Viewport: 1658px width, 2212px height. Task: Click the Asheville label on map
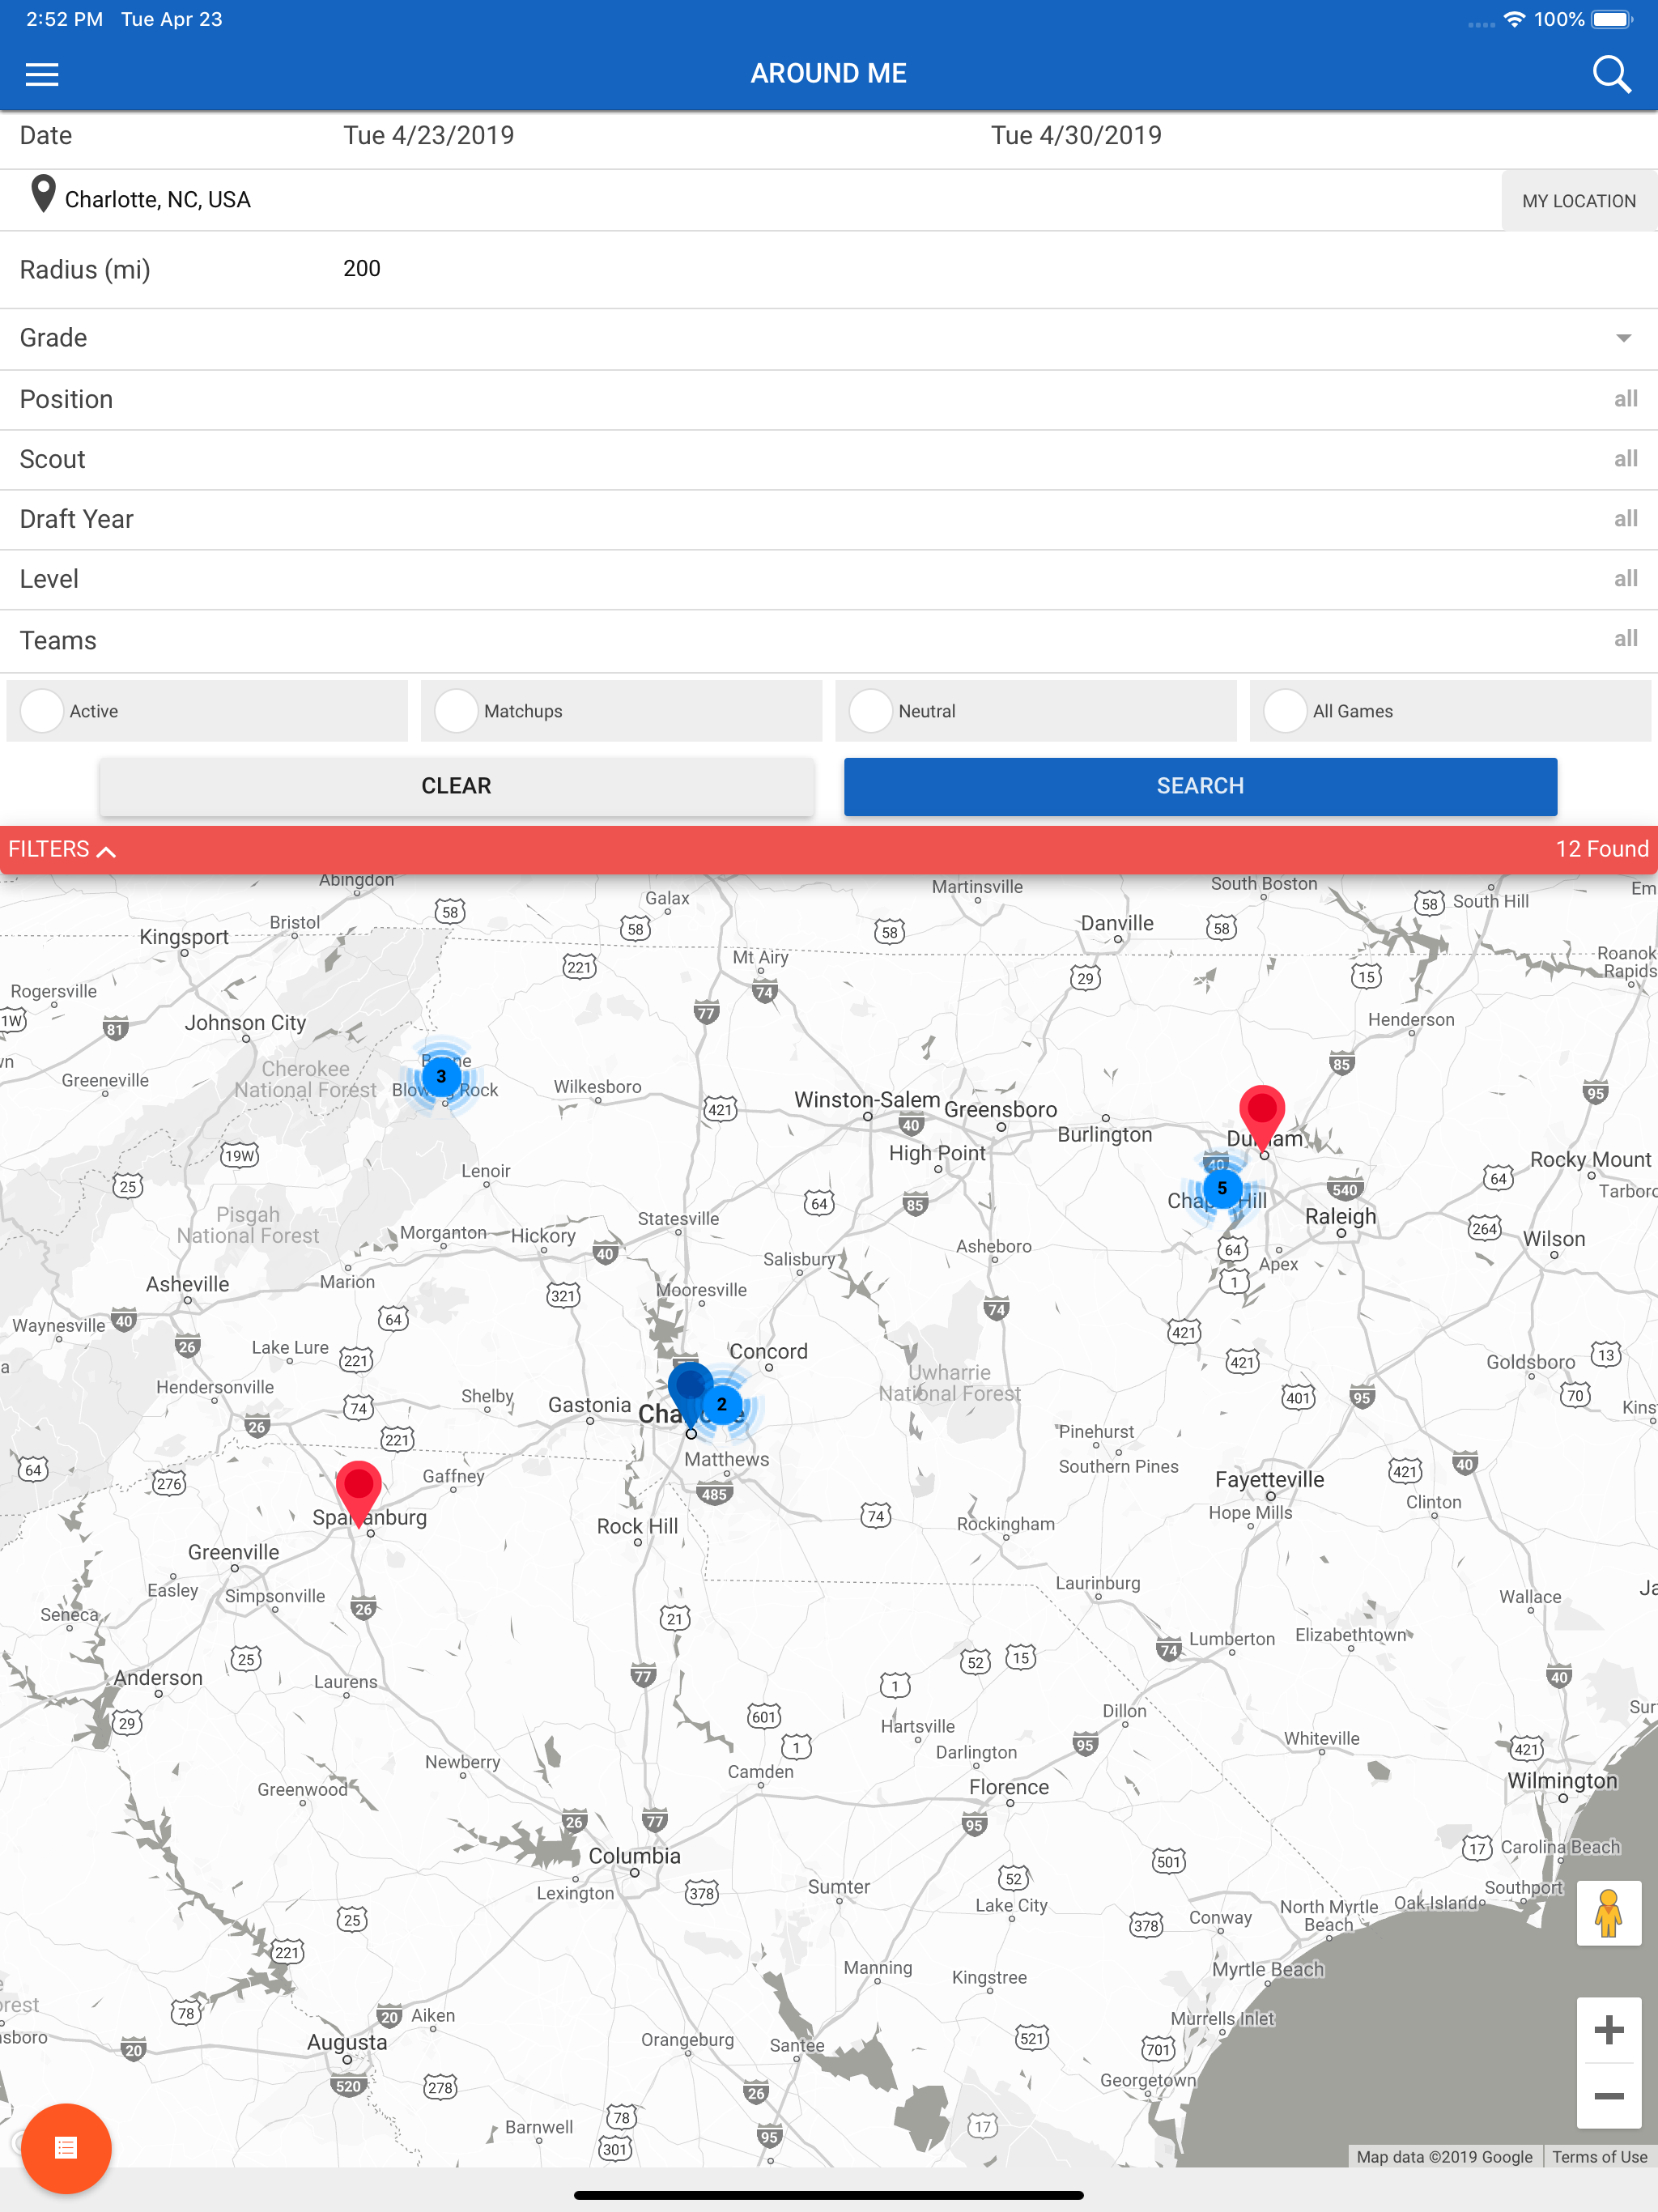click(187, 1284)
